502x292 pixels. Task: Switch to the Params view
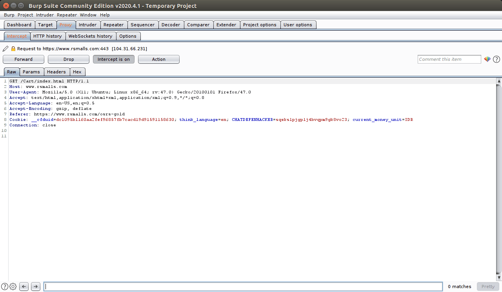pyautogui.click(x=31, y=72)
